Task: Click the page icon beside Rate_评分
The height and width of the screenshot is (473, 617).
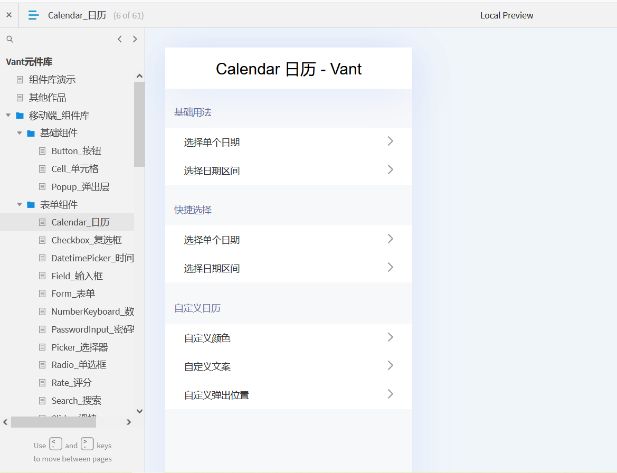Action: [42, 383]
